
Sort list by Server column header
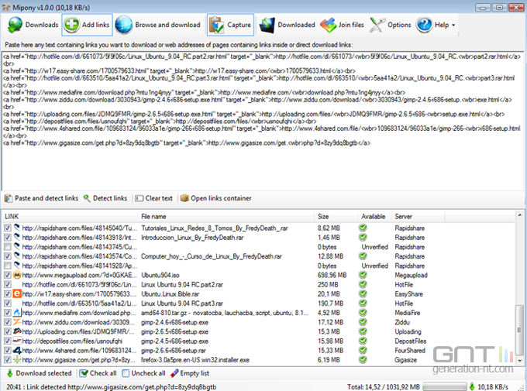coord(418,217)
